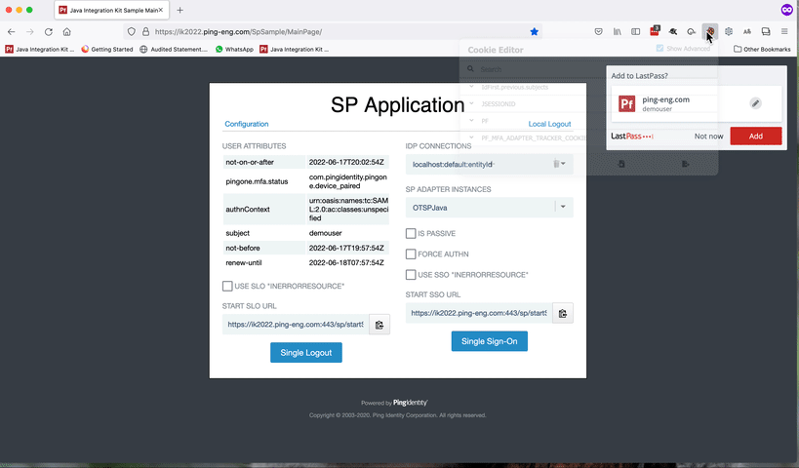Click the Single Sign-On button
Screen dimensions: 799x468
point(489,341)
